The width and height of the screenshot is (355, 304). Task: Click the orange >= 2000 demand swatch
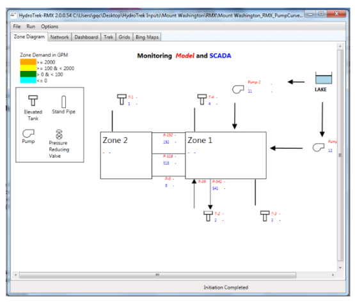[x=28, y=62]
